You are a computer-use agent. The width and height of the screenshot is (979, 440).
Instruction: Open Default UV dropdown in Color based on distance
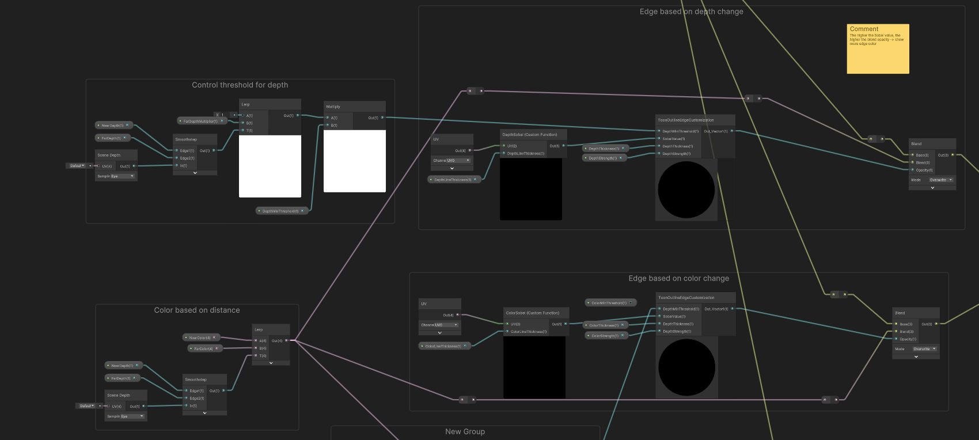coord(86,406)
